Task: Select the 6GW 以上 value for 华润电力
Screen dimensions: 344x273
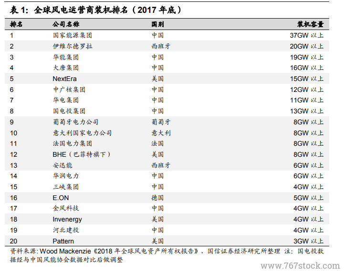Action: click(309, 176)
